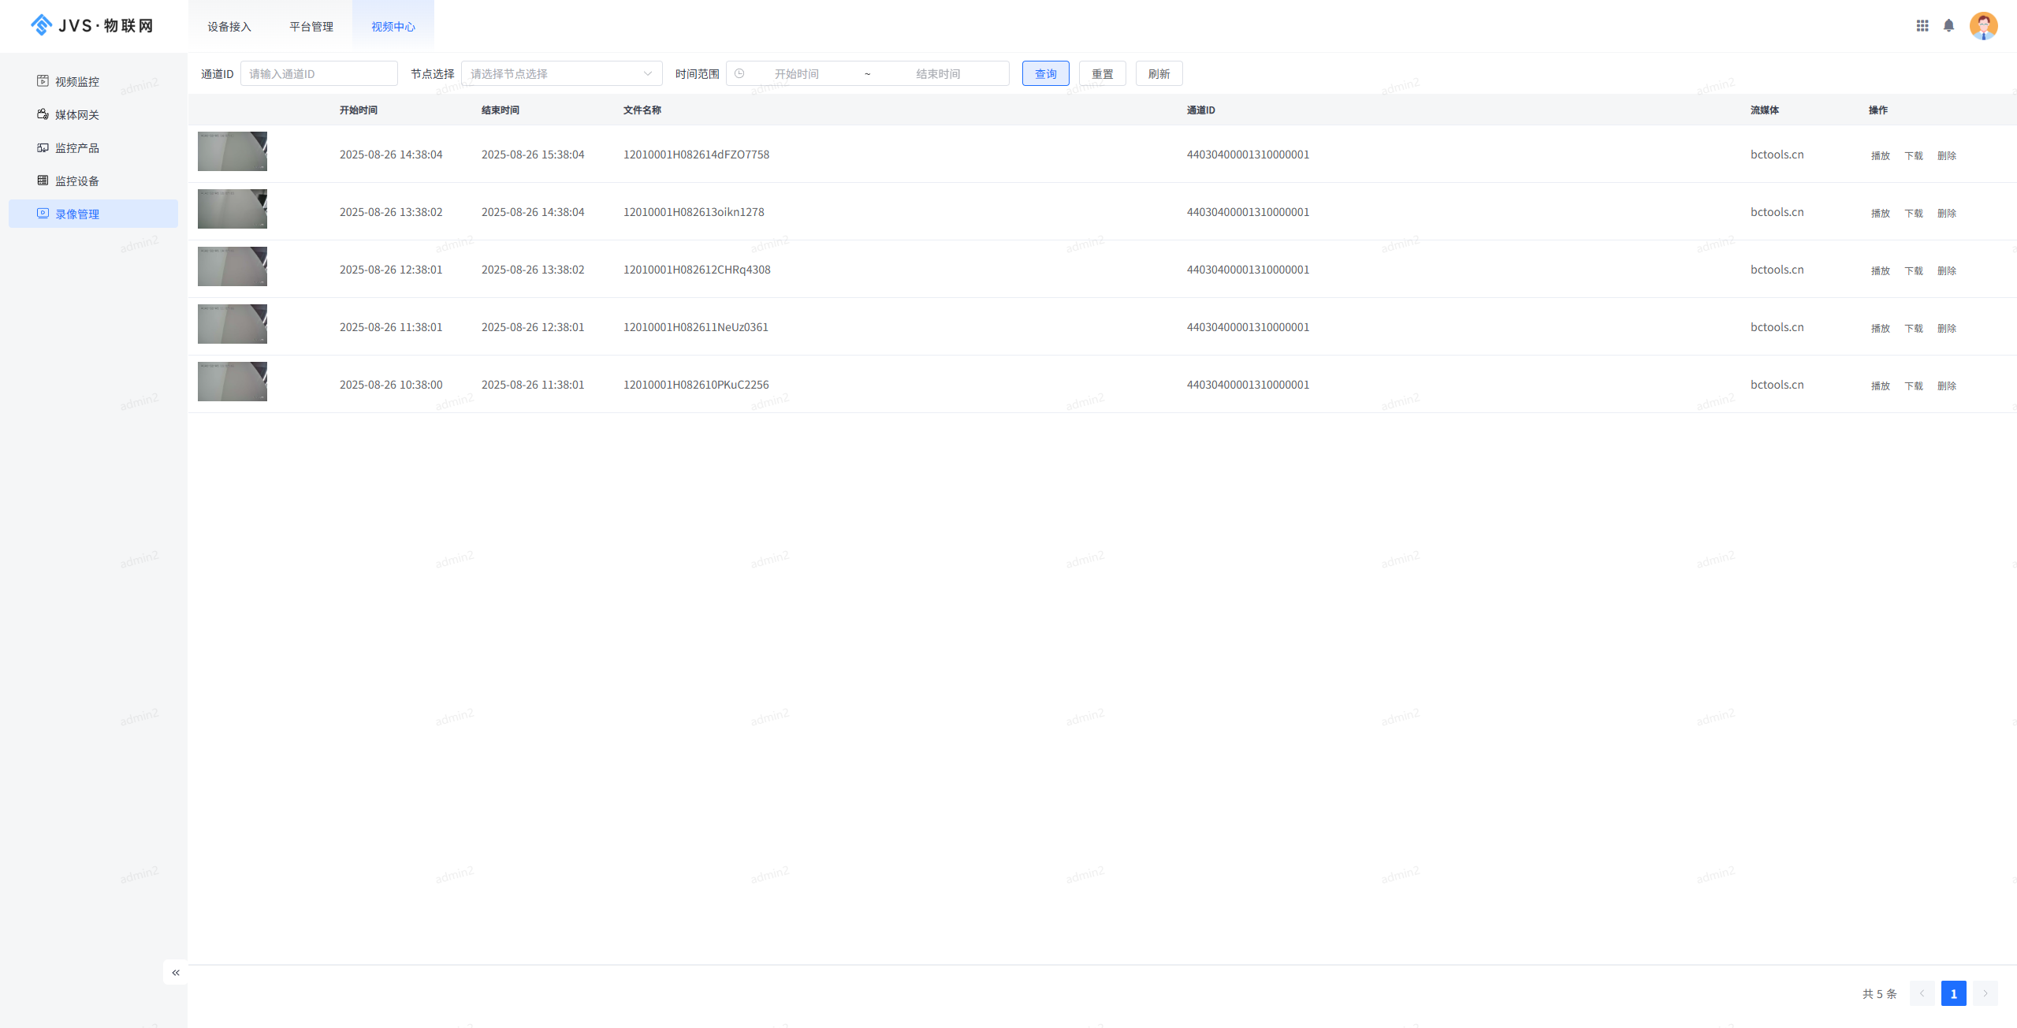Click the 共 5 条 total count
This screenshot has width=2017, height=1028.
point(1879,994)
